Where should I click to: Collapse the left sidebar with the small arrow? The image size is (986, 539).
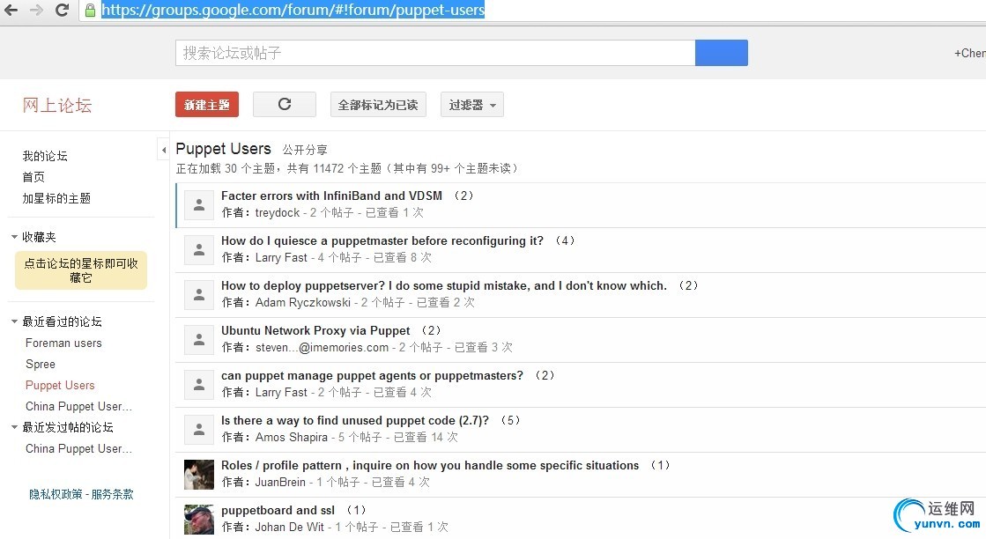pyautogui.click(x=164, y=150)
